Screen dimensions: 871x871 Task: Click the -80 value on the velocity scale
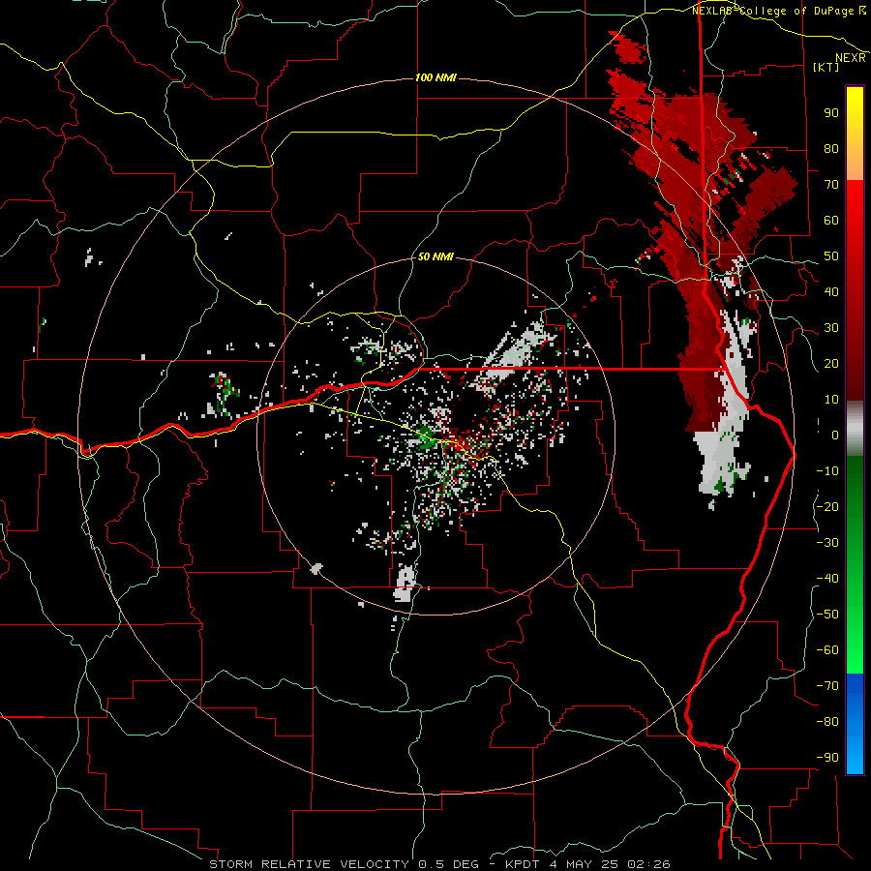[x=827, y=722]
